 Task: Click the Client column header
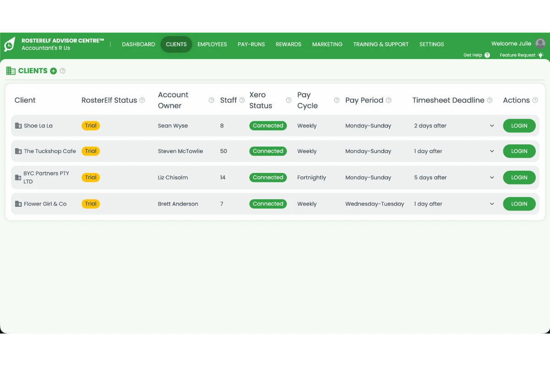[x=25, y=100]
